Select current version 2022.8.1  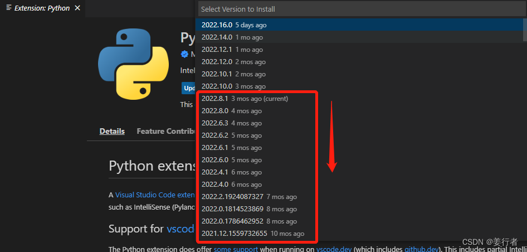359,99
